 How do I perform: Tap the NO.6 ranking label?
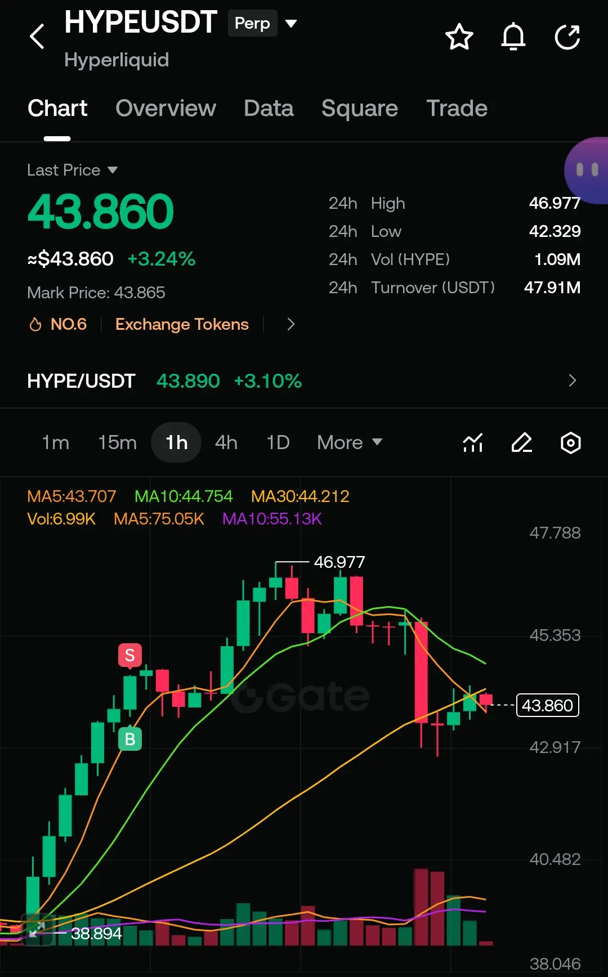point(69,324)
